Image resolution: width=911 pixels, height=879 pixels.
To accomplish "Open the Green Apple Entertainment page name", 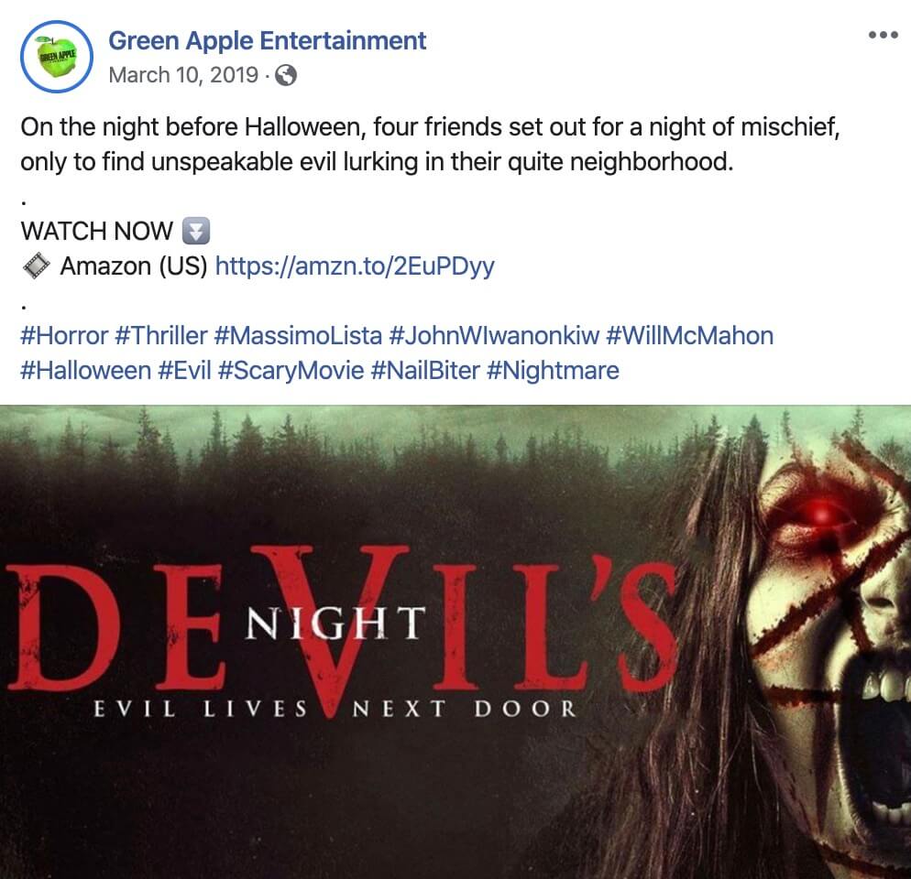I will [x=268, y=40].
